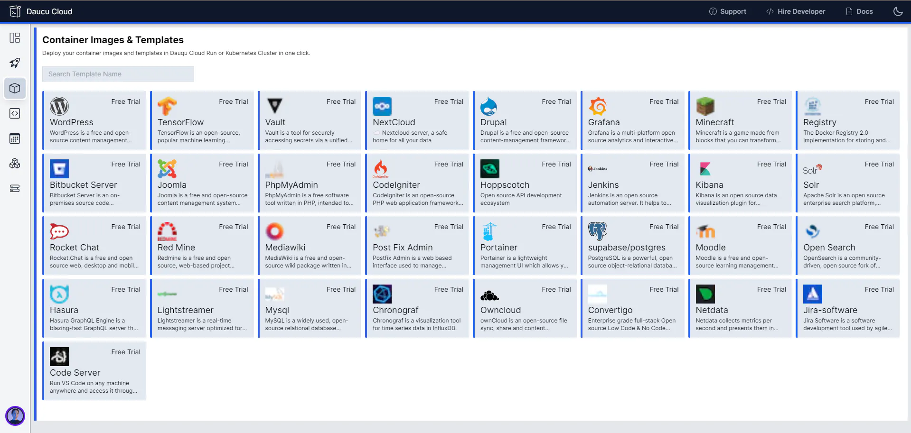Screen dimensions: 911x433
Task: Click the Rocket Chat logo icon
Action: pos(59,231)
